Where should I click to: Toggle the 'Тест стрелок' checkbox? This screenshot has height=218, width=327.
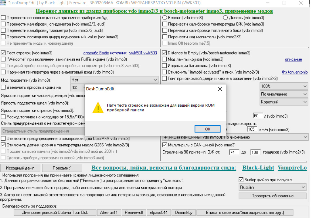[x=3, y=53]
